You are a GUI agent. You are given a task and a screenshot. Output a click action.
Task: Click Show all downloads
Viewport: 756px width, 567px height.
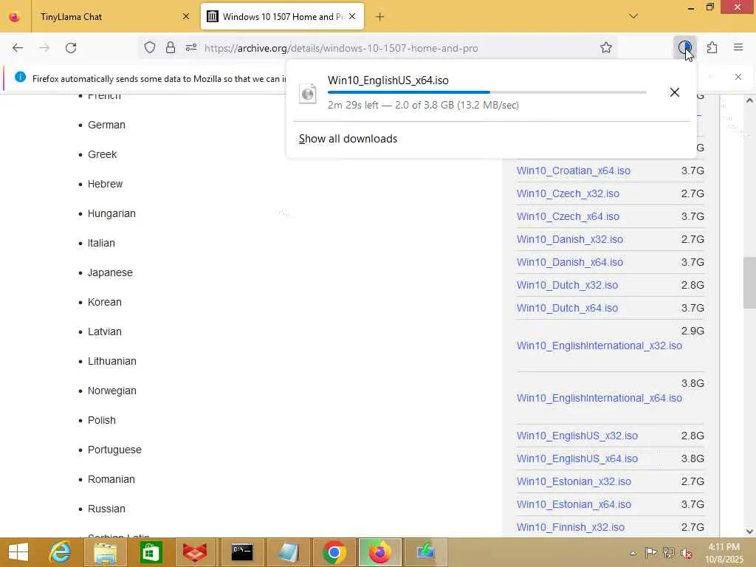click(348, 139)
